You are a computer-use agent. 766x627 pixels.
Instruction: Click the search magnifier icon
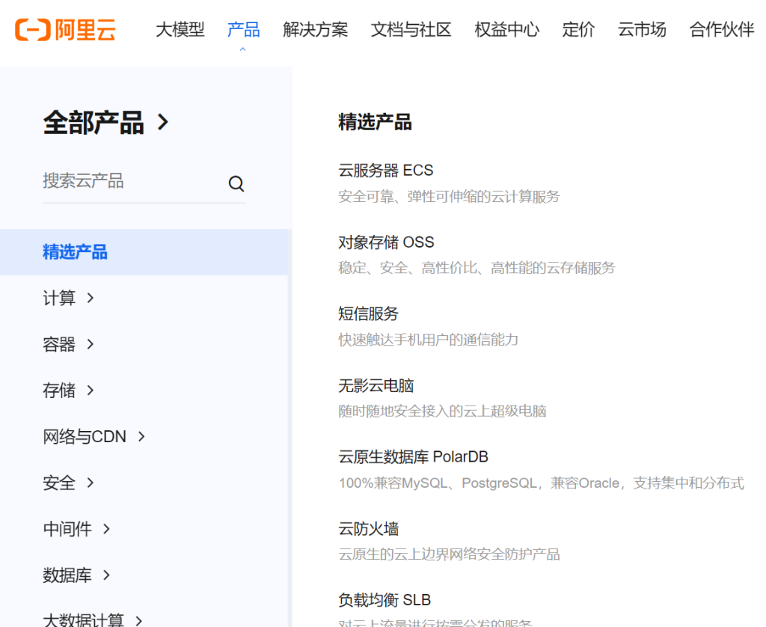(x=236, y=184)
